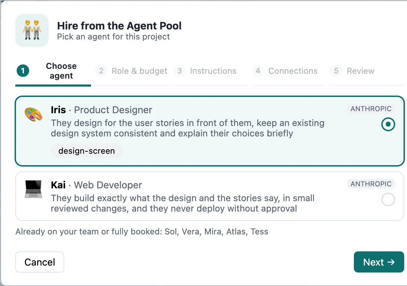
Task: Select the Kai radio button
Action: pyautogui.click(x=388, y=199)
